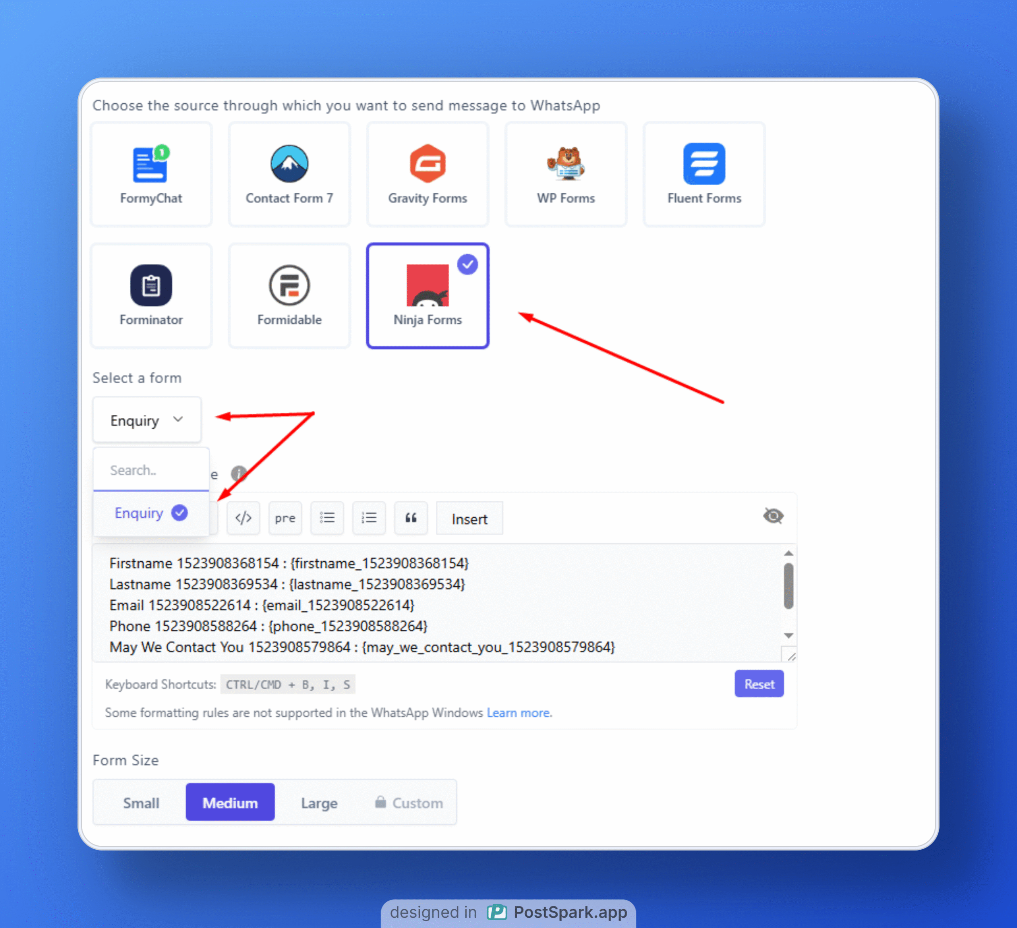Click inside the message text area

tap(436, 603)
